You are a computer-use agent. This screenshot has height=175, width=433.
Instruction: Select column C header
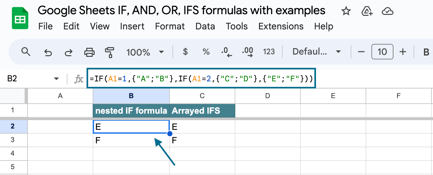[202, 96]
